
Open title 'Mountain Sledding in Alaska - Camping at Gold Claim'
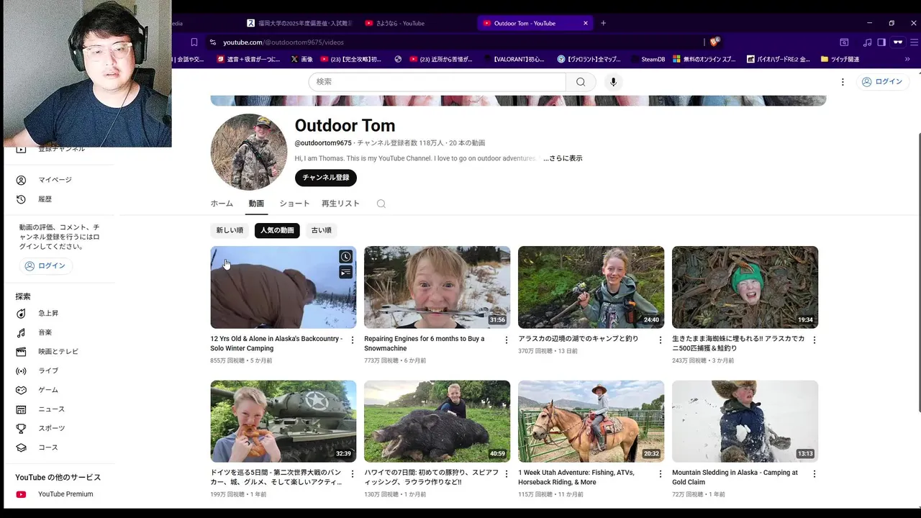click(735, 478)
